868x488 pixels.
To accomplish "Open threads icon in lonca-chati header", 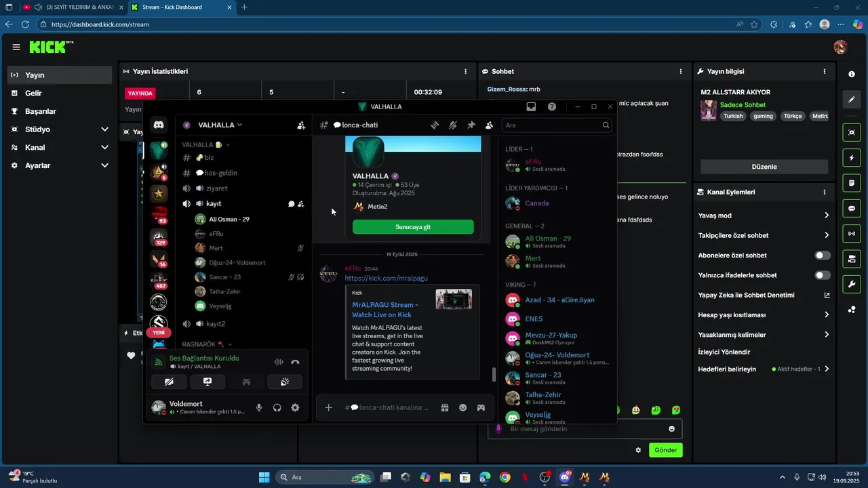I will [x=435, y=125].
